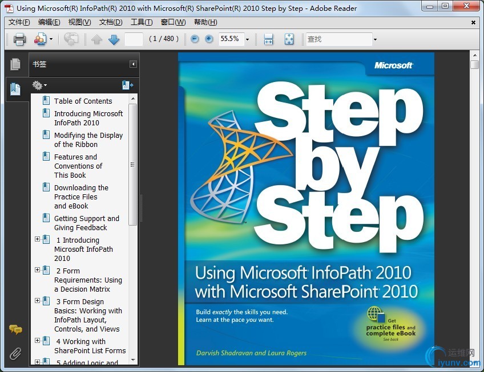Viewport: 484px width, 372px height.
Task: Click the 查找 search field
Action: pos(339,39)
